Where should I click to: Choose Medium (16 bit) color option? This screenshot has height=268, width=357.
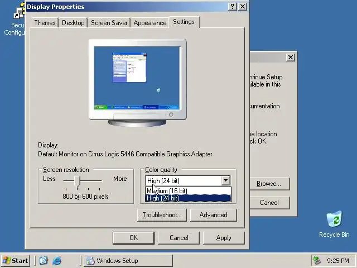coord(188,190)
